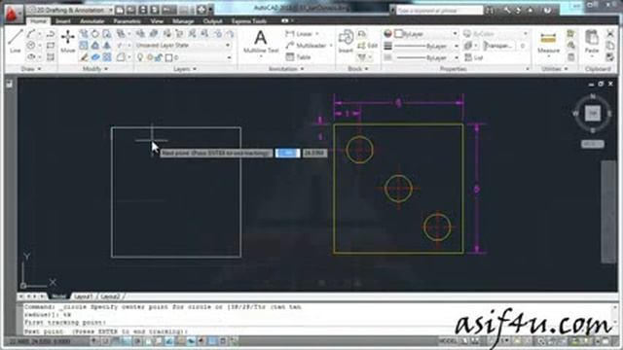Switch to the Annotate ribbon tab
The width and height of the screenshot is (623, 350).
click(x=92, y=21)
